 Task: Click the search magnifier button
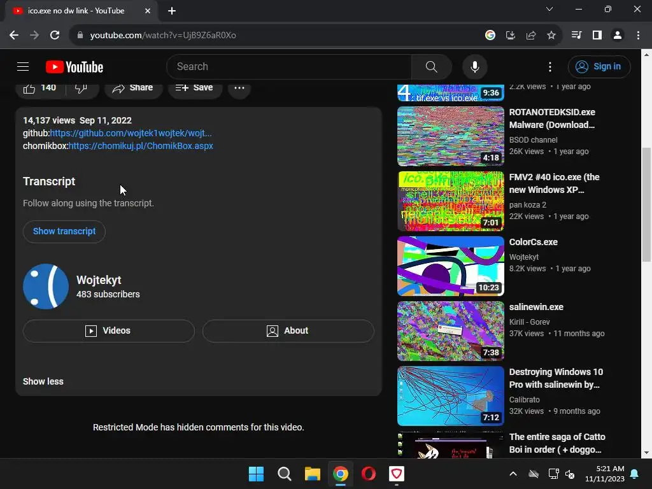431,66
